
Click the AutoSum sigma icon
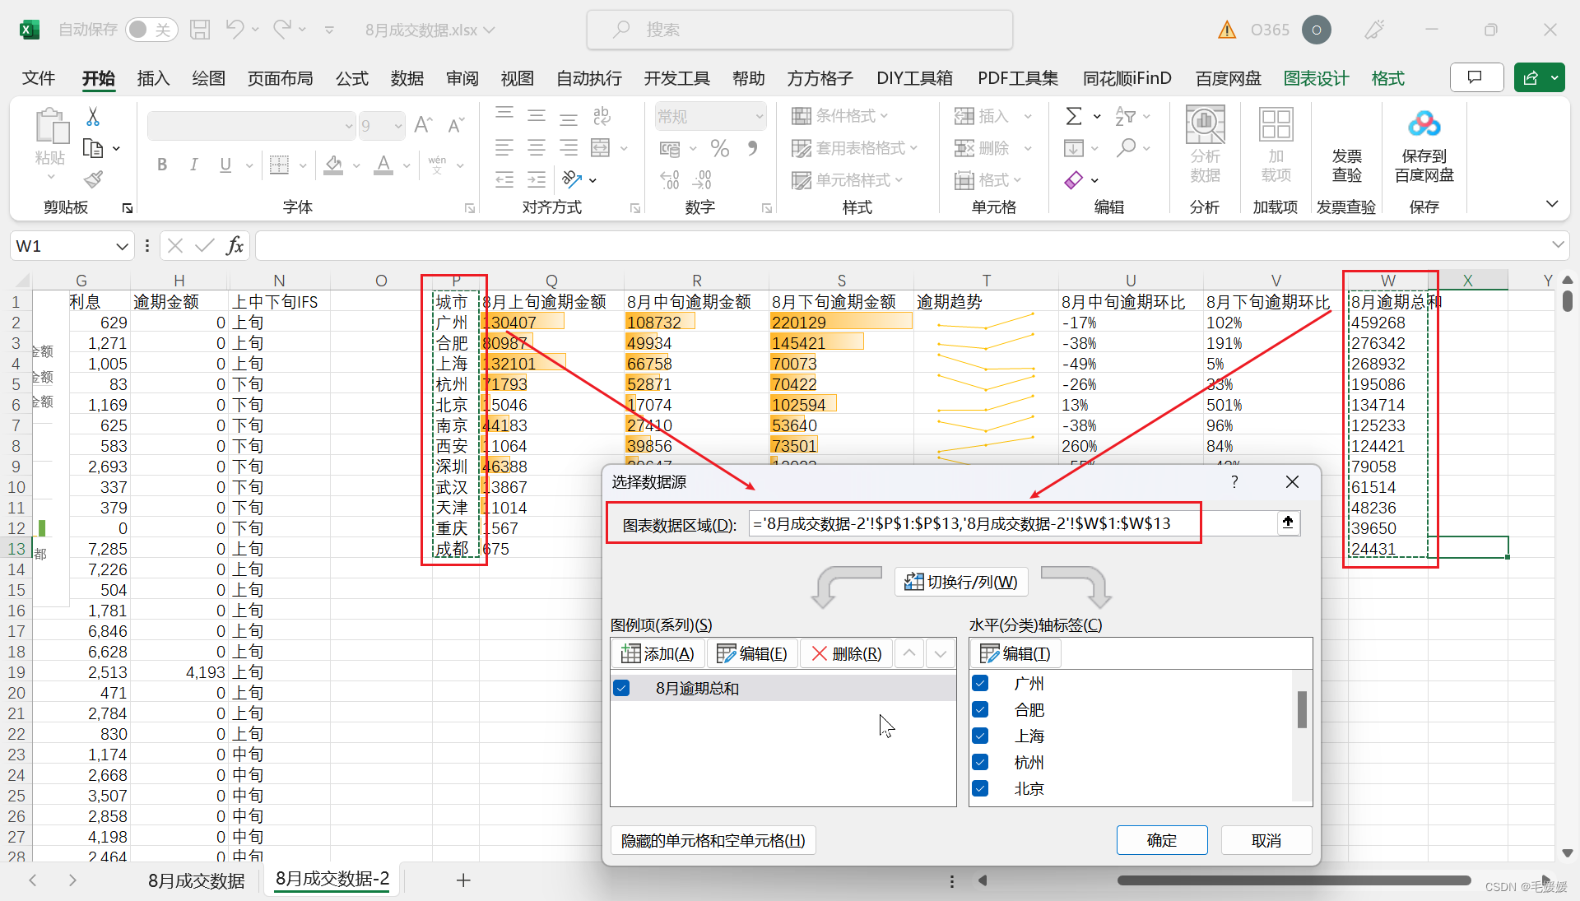point(1074,116)
